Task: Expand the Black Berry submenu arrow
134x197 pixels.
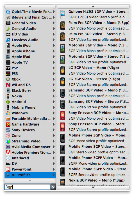Action: [x=54, y=91]
